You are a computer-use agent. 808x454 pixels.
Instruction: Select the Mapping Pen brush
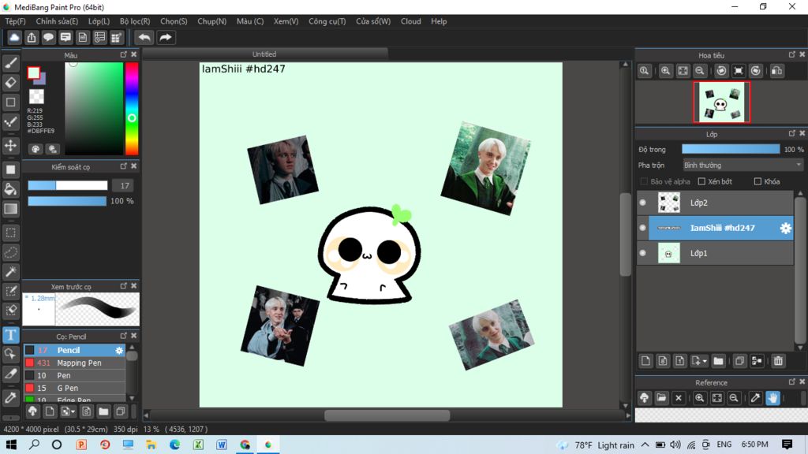click(x=79, y=363)
